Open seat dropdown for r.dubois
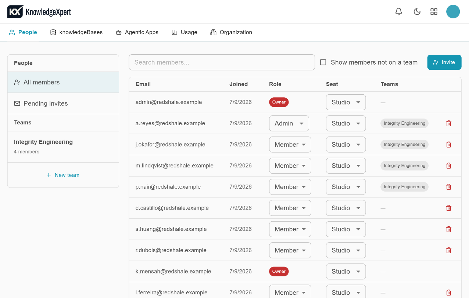This screenshot has height=298, width=469. click(x=346, y=250)
